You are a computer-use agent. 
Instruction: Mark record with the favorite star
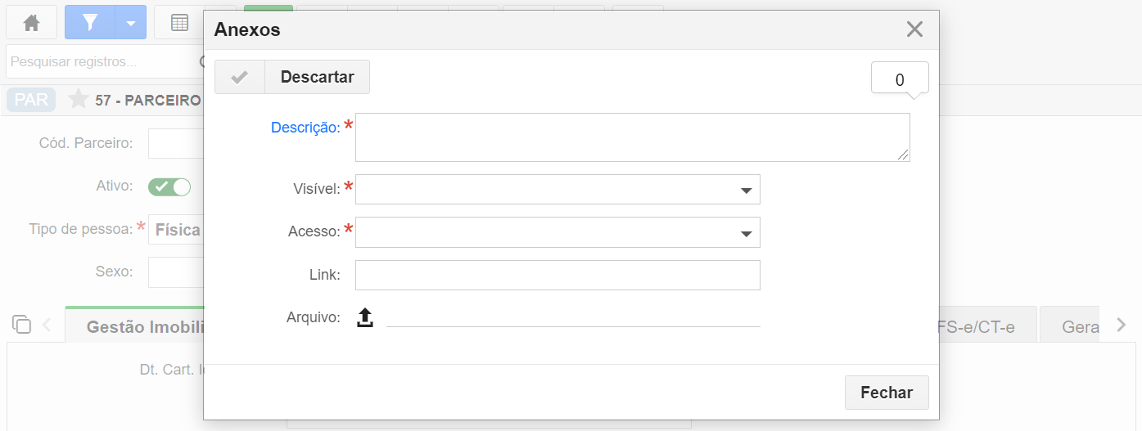[79, 100]
